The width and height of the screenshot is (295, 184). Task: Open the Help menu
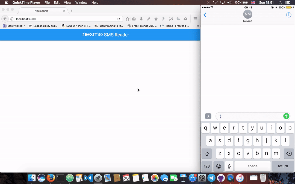95,2
